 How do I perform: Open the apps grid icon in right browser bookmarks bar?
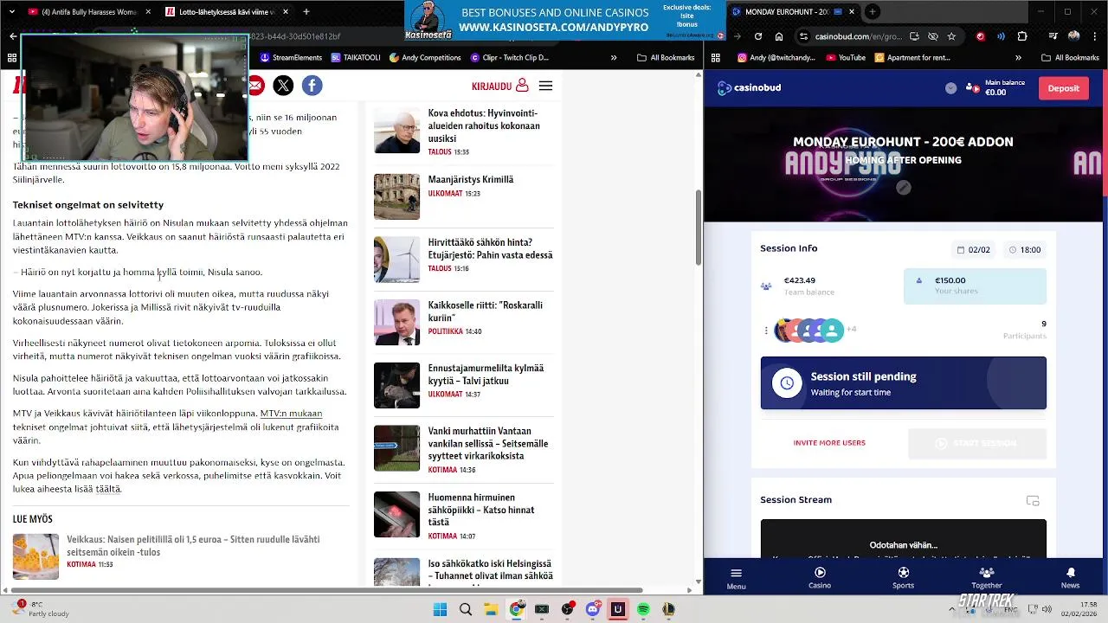[x=715, y=57]
